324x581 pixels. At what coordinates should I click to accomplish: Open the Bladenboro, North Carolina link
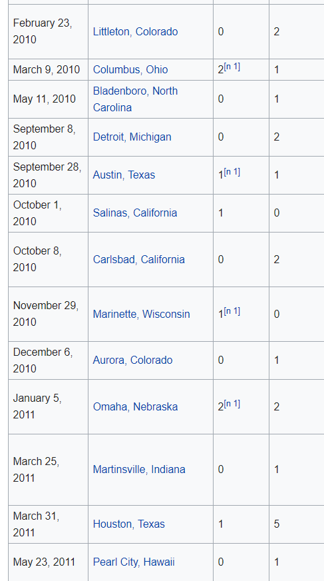(135, 99)
